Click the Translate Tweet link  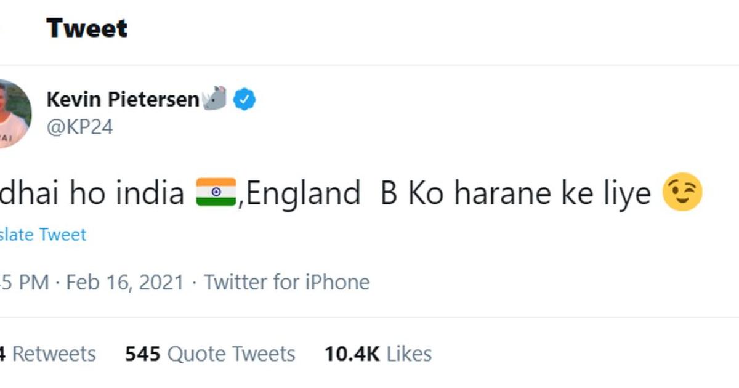43,235
